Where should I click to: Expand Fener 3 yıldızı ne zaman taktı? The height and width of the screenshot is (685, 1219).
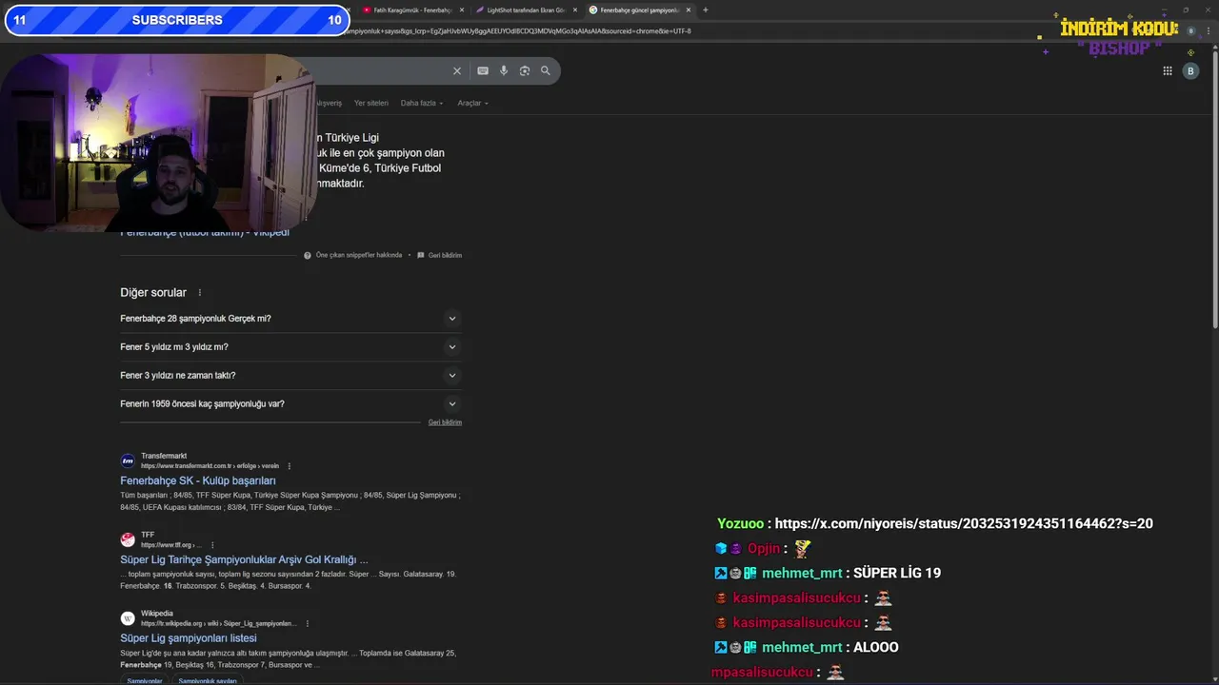290,376
